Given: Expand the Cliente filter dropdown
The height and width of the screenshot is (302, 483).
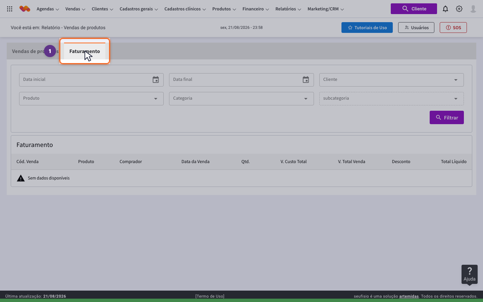Looking at the screenshot, I should (391, 80).
